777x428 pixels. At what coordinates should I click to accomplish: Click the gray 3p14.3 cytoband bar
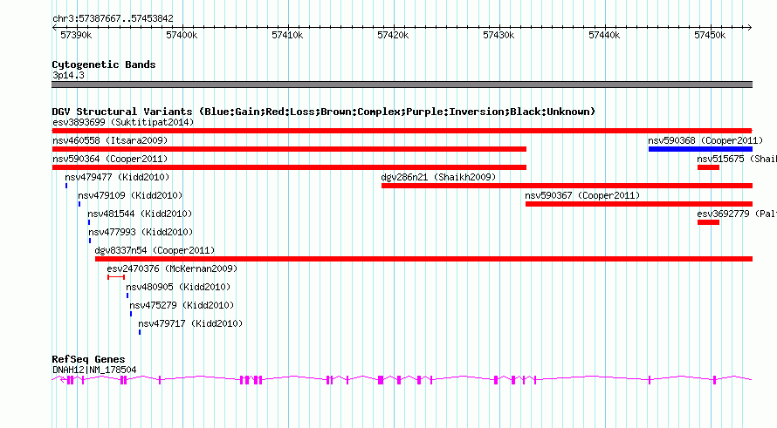click(x=402, y=85)
